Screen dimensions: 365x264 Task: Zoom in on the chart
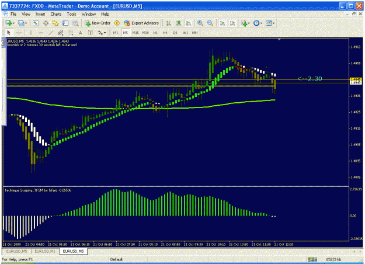coord(200,23)
